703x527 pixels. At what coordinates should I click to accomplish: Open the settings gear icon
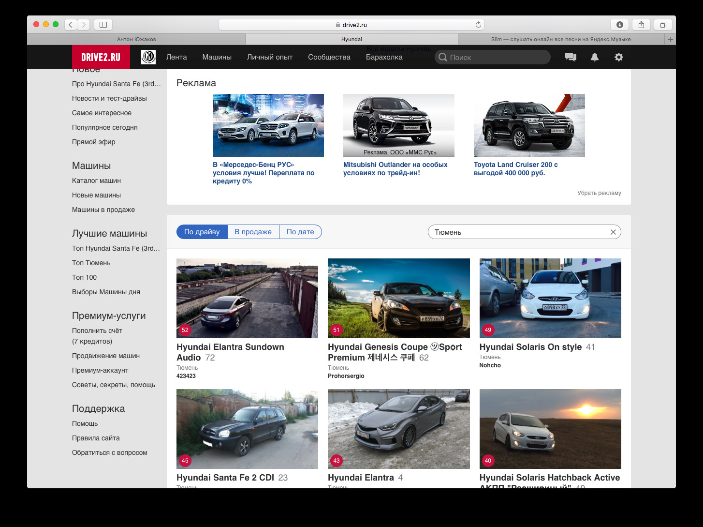coord(619,57)
